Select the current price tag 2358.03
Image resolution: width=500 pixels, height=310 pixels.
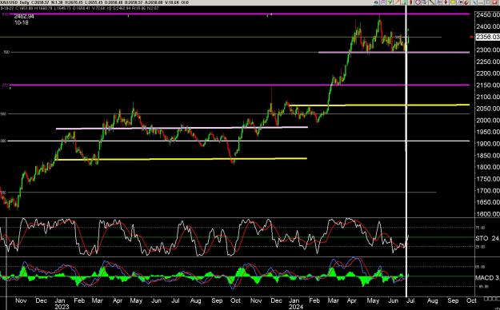pos(487,37)
